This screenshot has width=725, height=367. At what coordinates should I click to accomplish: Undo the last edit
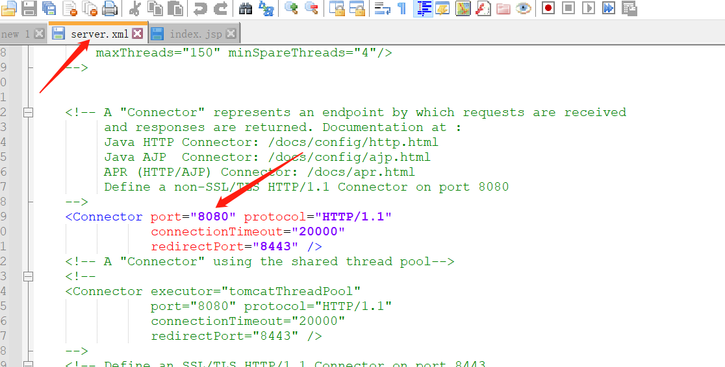(200, 8)
